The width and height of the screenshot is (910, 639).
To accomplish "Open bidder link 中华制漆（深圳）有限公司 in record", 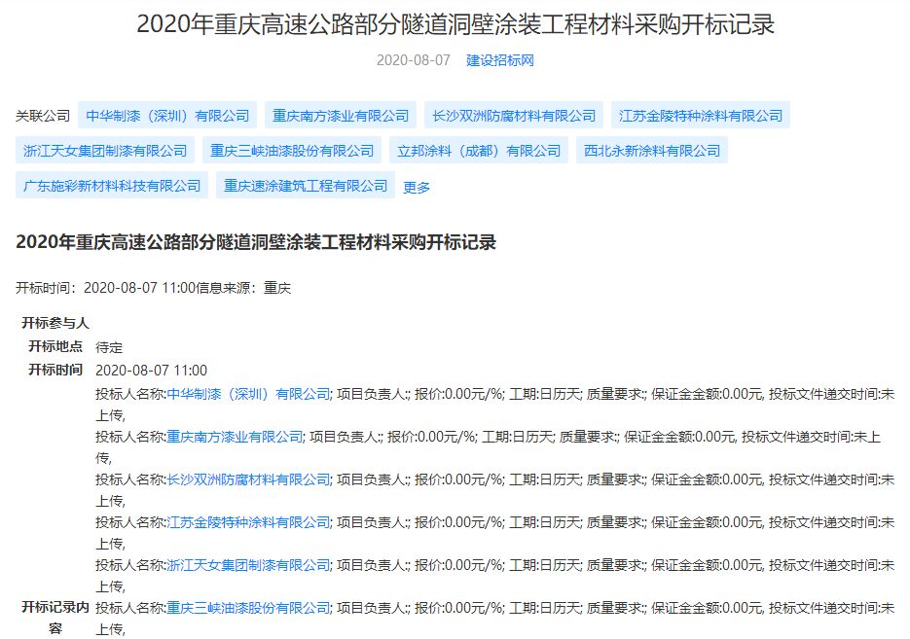I will [248, 394].
